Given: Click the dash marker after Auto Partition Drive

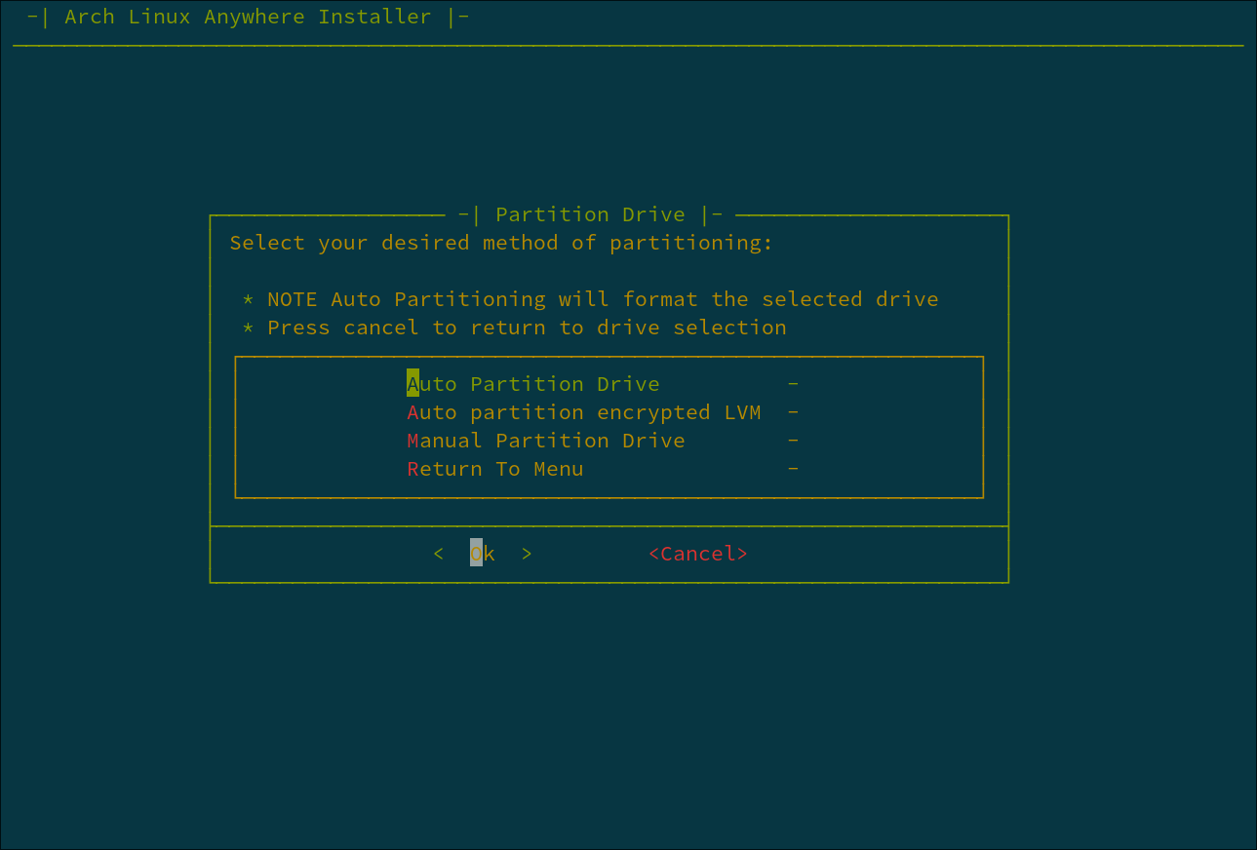Looking at the screenshot, I should pos(792,383).
